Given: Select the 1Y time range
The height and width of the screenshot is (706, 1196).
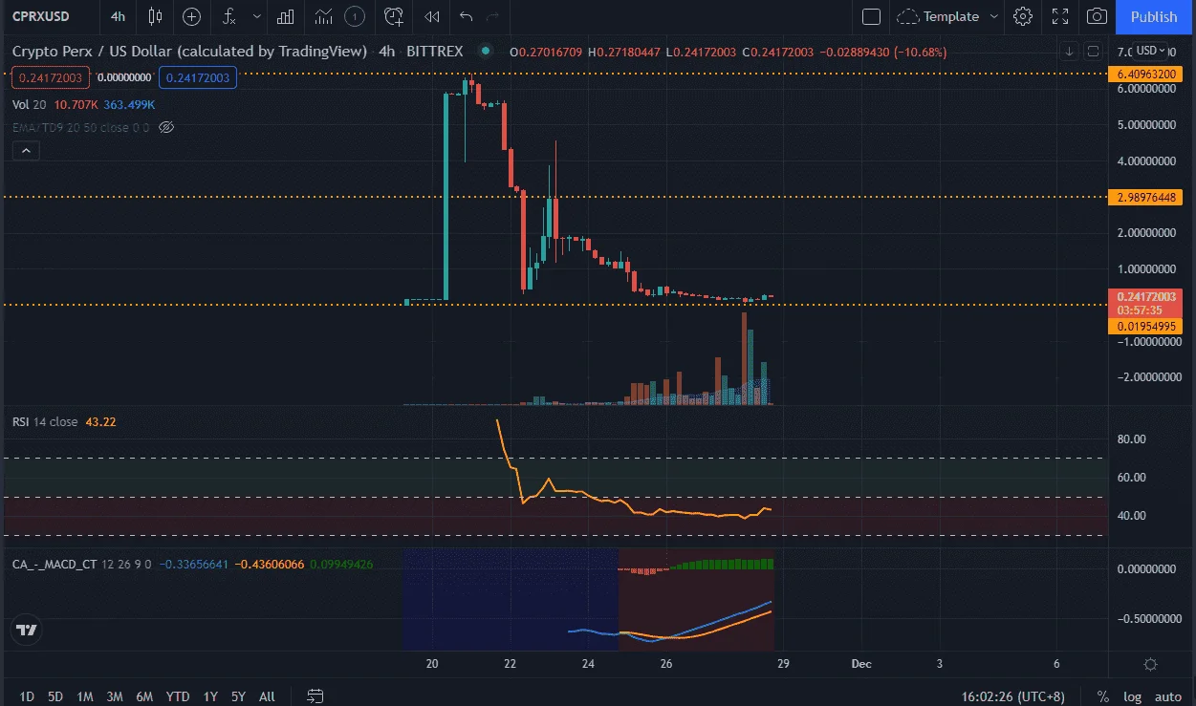Looking at the screenshot, I should point(210,696).
